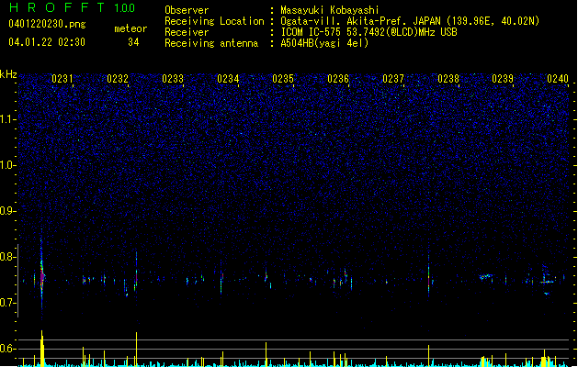Click the A504HB(yagi 4el) antenna text
This screenshot has width=578, height=367.
point(324,43)
